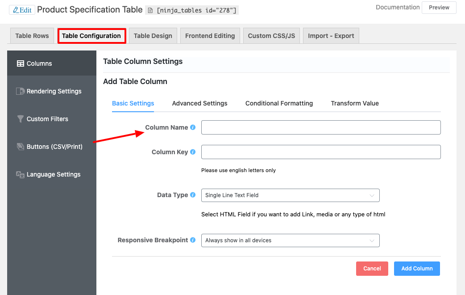Select the Columns panel icon in sidebar
This screenshot has height=295, width=465.
click(x=21, y=63)
